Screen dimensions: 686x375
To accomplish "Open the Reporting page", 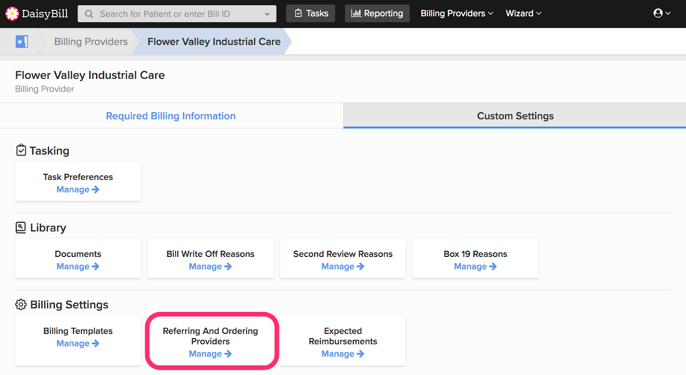I will [x=377, y=13].
